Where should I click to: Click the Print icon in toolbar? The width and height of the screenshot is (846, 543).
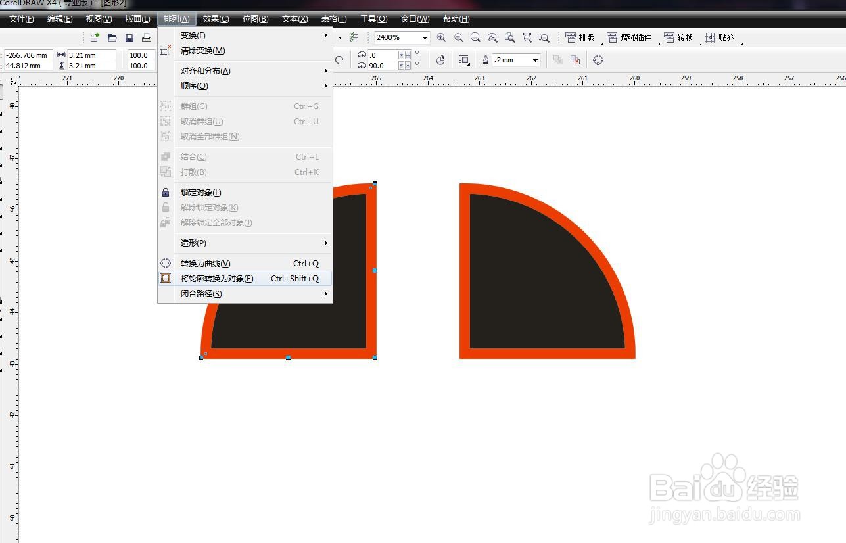147,38
